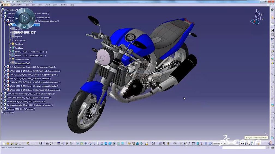Select zx plane in the tree
The image size is (275, 154).
coord(19,37)
